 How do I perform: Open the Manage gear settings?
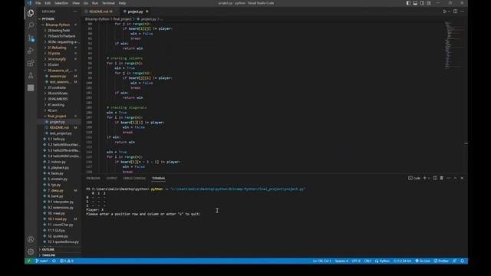point(31,251)
